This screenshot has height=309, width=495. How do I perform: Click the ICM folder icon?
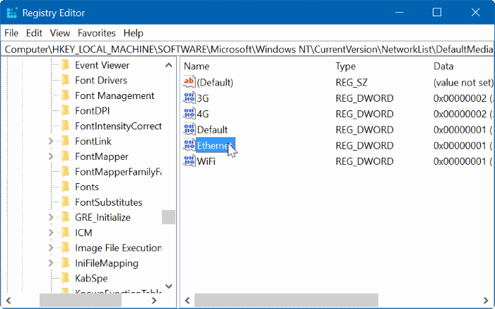(66, 233)
